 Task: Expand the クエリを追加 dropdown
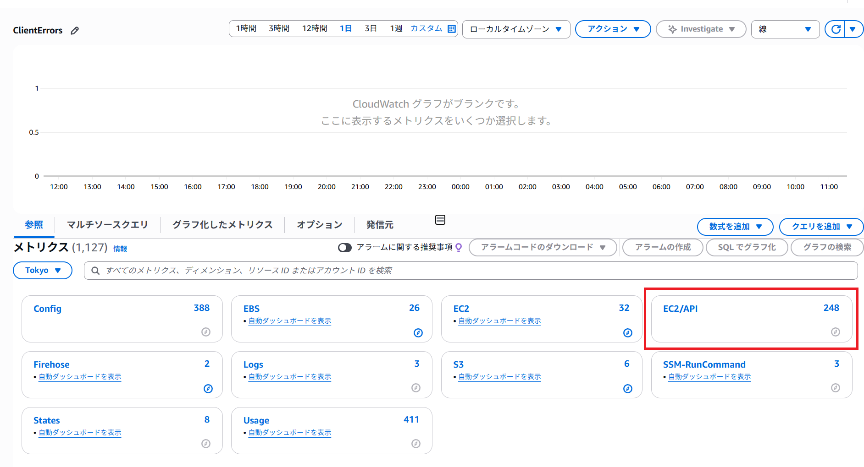821,227
